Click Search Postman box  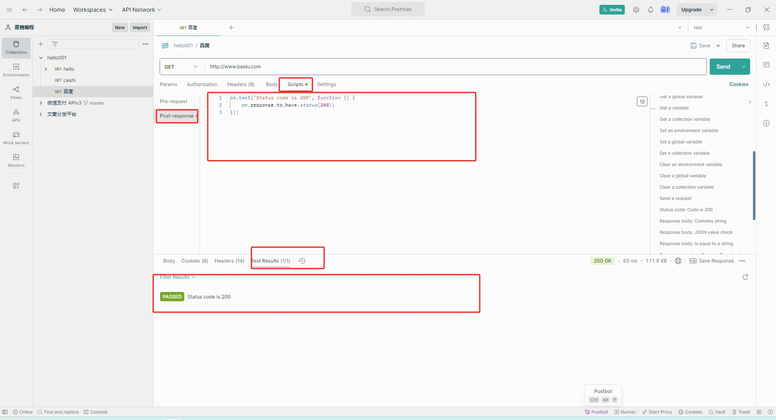pos(388,9)
